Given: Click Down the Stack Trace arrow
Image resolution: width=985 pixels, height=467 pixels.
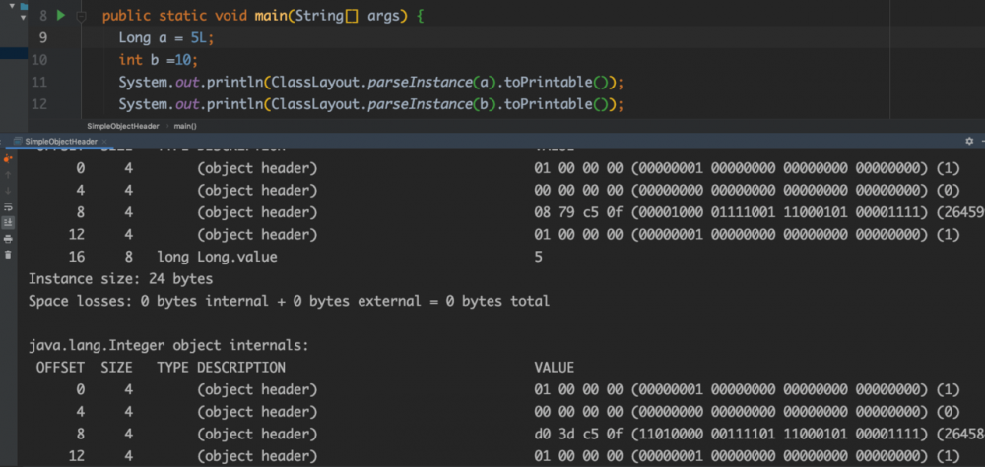Looking at the screenshot, I should click(x=9, y=190).
